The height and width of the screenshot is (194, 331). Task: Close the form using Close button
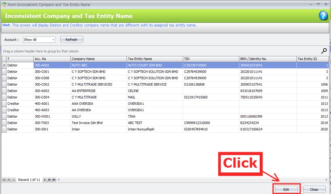click(314, 190)
